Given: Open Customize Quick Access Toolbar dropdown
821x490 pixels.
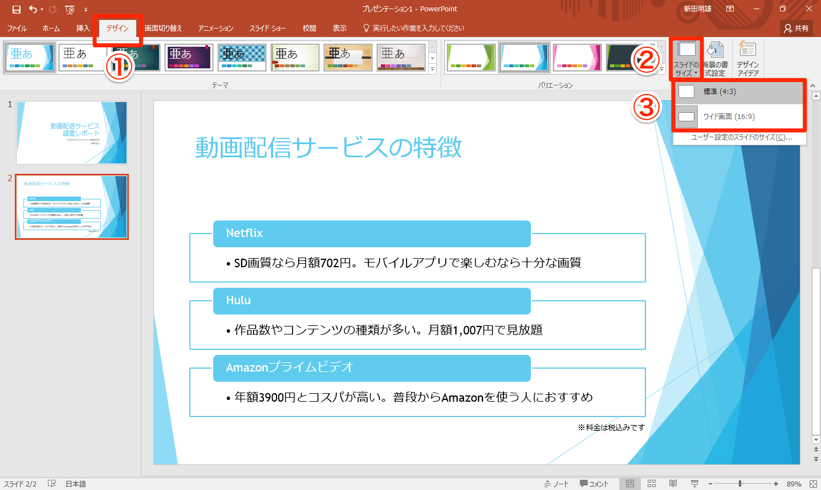Looking at the screenshot, I should [86, 9].
